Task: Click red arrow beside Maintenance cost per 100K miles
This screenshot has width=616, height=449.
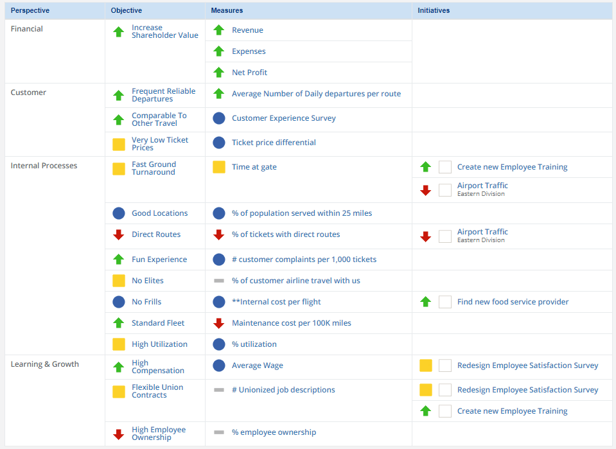Action: click(219, 323)
